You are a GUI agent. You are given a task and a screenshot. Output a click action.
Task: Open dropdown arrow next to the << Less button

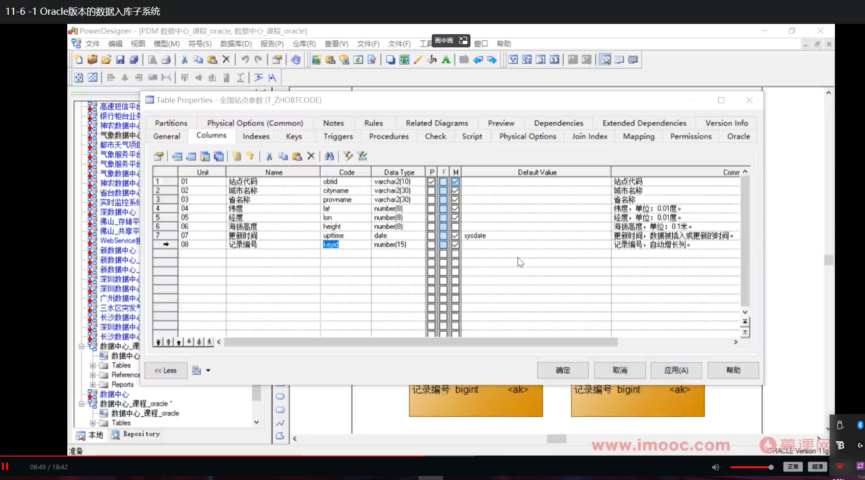point(208,370)
